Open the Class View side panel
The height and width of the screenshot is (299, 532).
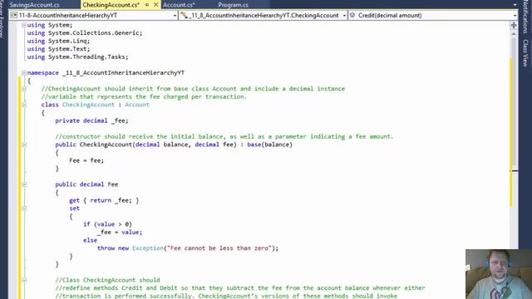point(525,53)
